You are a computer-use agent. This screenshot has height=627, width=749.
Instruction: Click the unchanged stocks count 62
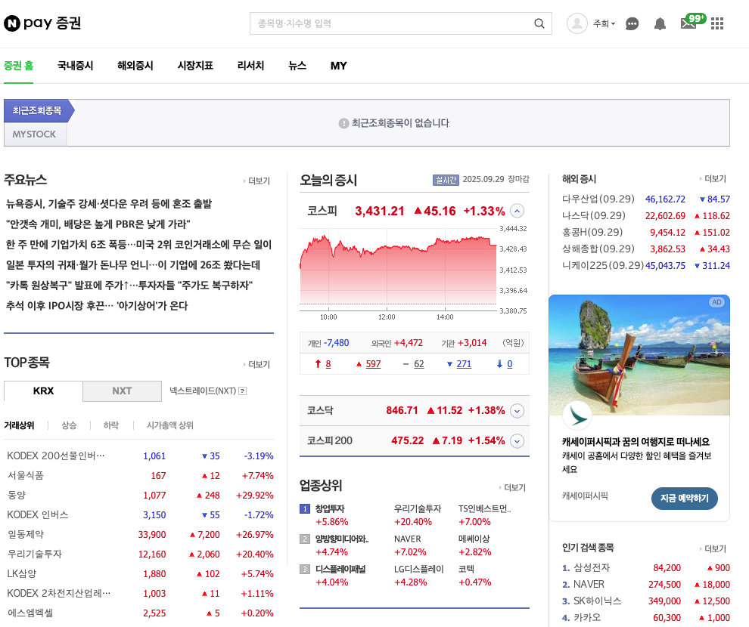click(x=419, y=364)
